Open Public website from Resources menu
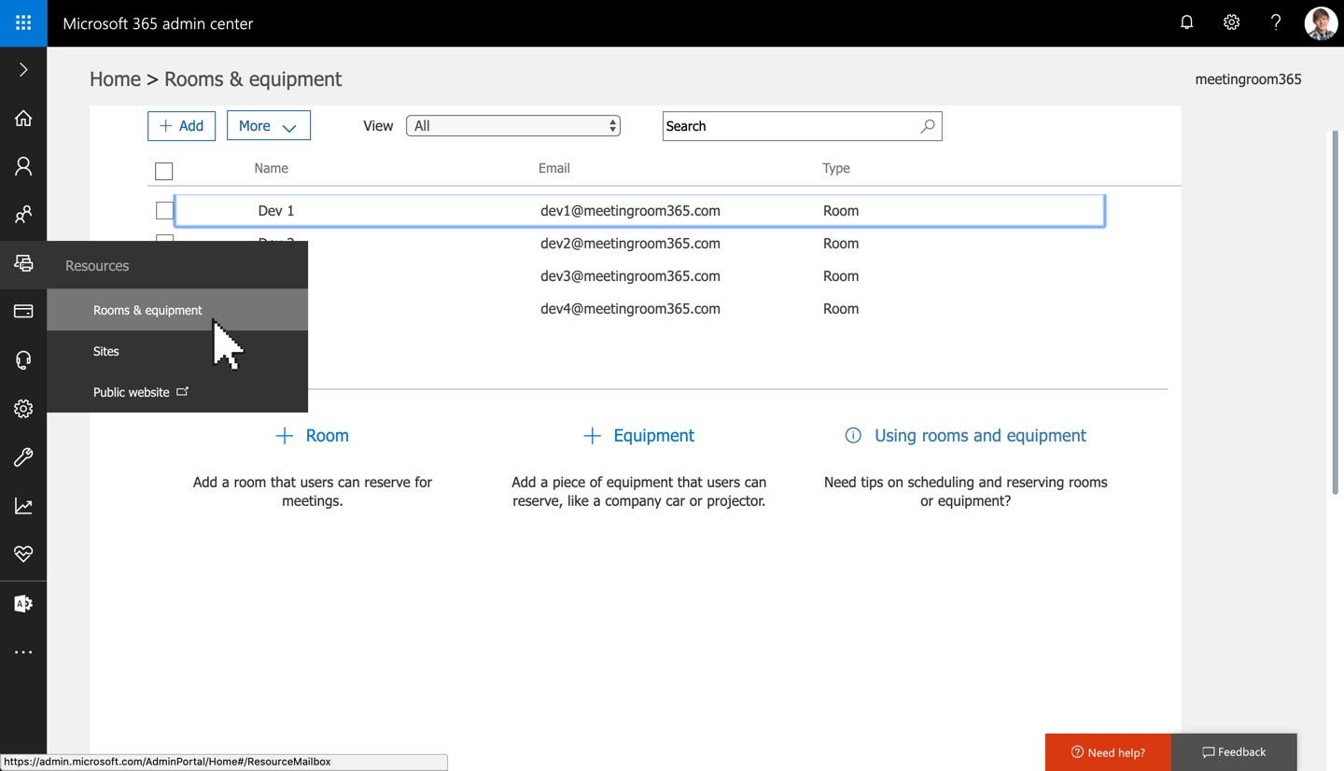1344x771 pixels. tap(132, 392)
